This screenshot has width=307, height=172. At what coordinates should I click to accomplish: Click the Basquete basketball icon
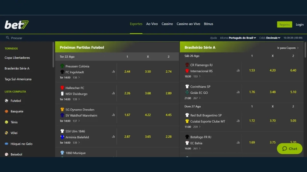[7, 111]
